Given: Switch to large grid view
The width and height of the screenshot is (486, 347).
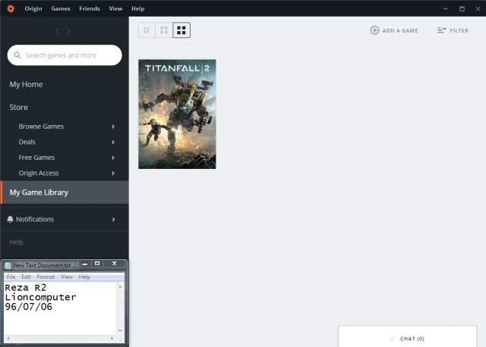Looking at the screenshot, I should (x=181, y=30).
